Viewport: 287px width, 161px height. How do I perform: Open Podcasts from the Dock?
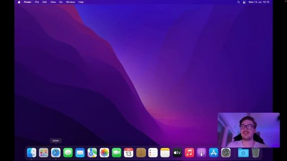point(201,153)
